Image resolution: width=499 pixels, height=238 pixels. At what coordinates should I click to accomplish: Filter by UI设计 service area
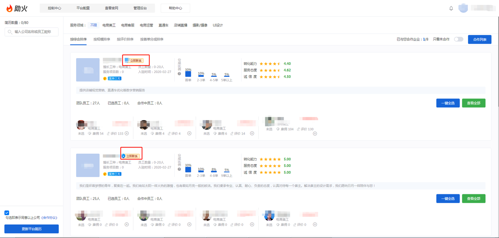point(218,25)
